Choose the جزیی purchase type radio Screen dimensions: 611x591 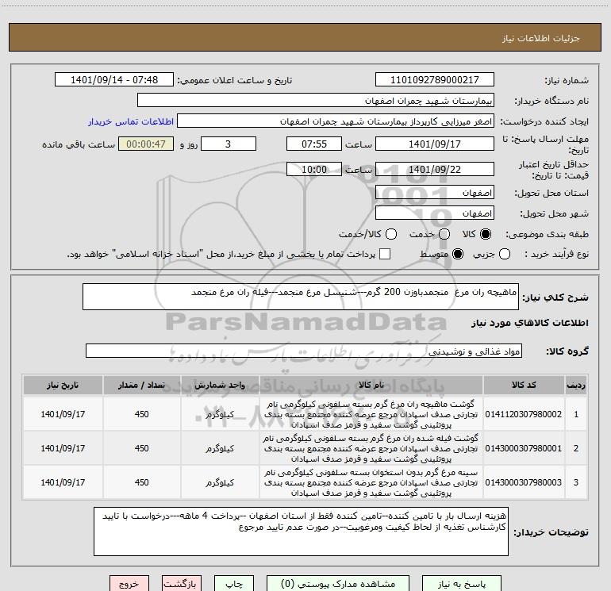click(504, 254)
